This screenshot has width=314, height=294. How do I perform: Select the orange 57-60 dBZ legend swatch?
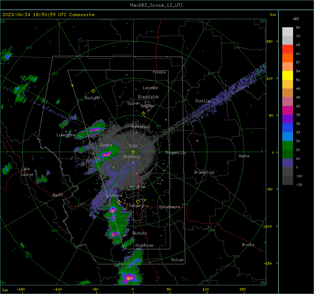[x=287, y=58]
